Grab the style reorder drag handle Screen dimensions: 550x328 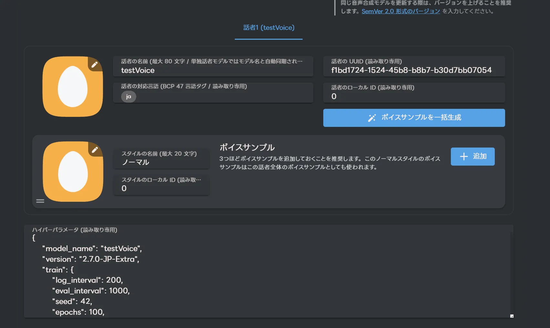click(x=40, y=201)
